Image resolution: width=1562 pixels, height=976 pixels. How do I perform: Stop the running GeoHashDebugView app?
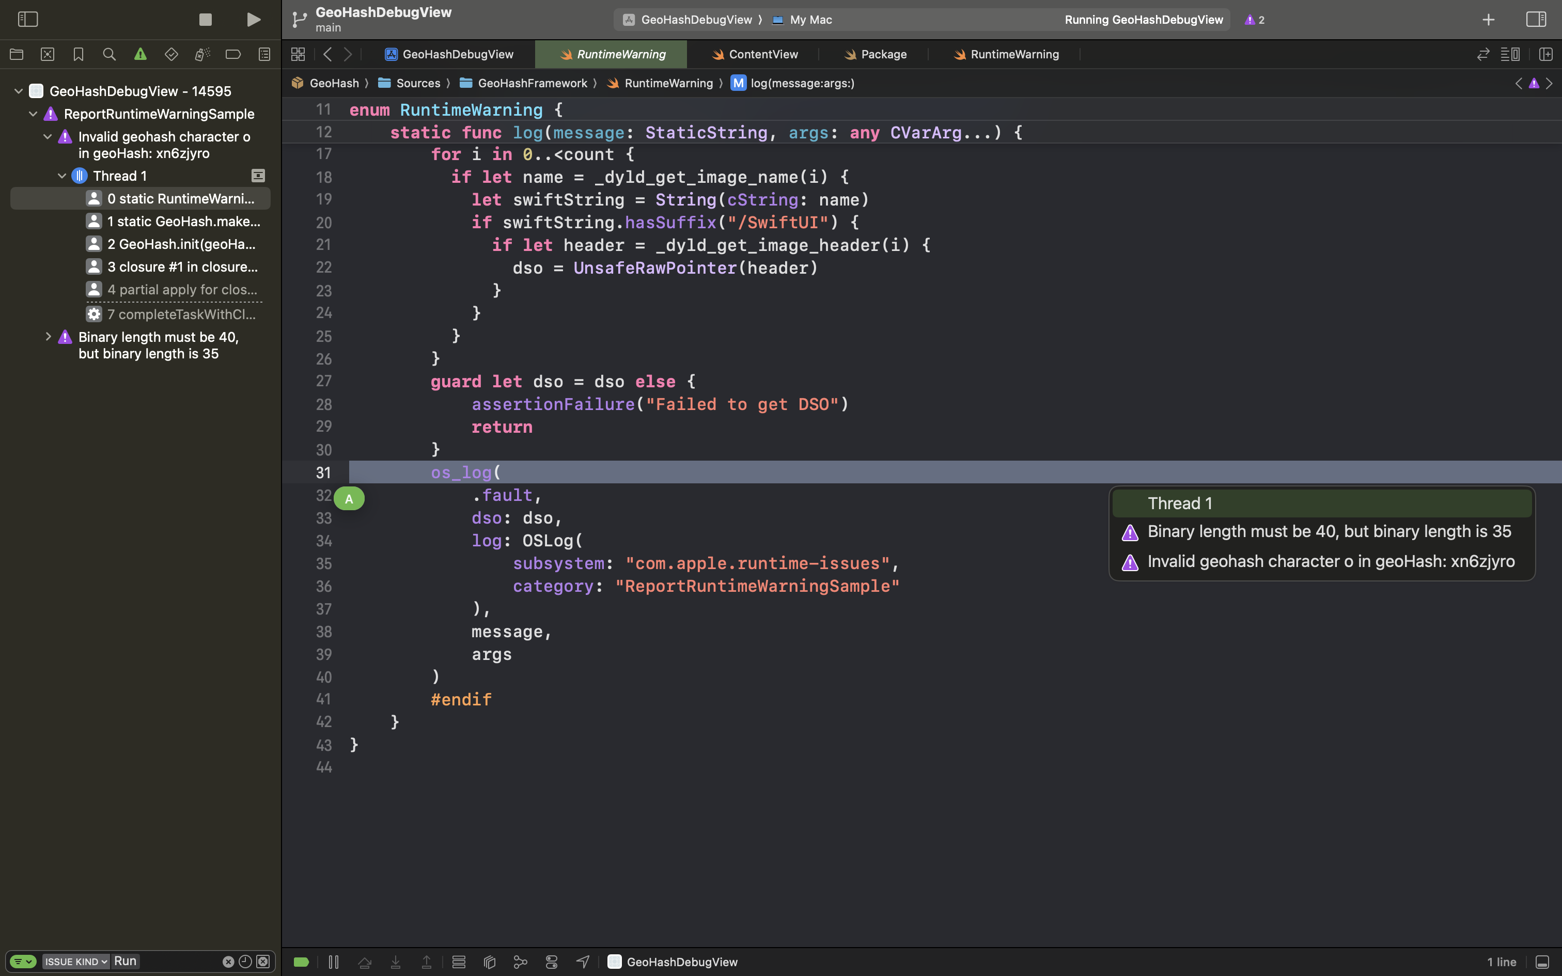205,20
